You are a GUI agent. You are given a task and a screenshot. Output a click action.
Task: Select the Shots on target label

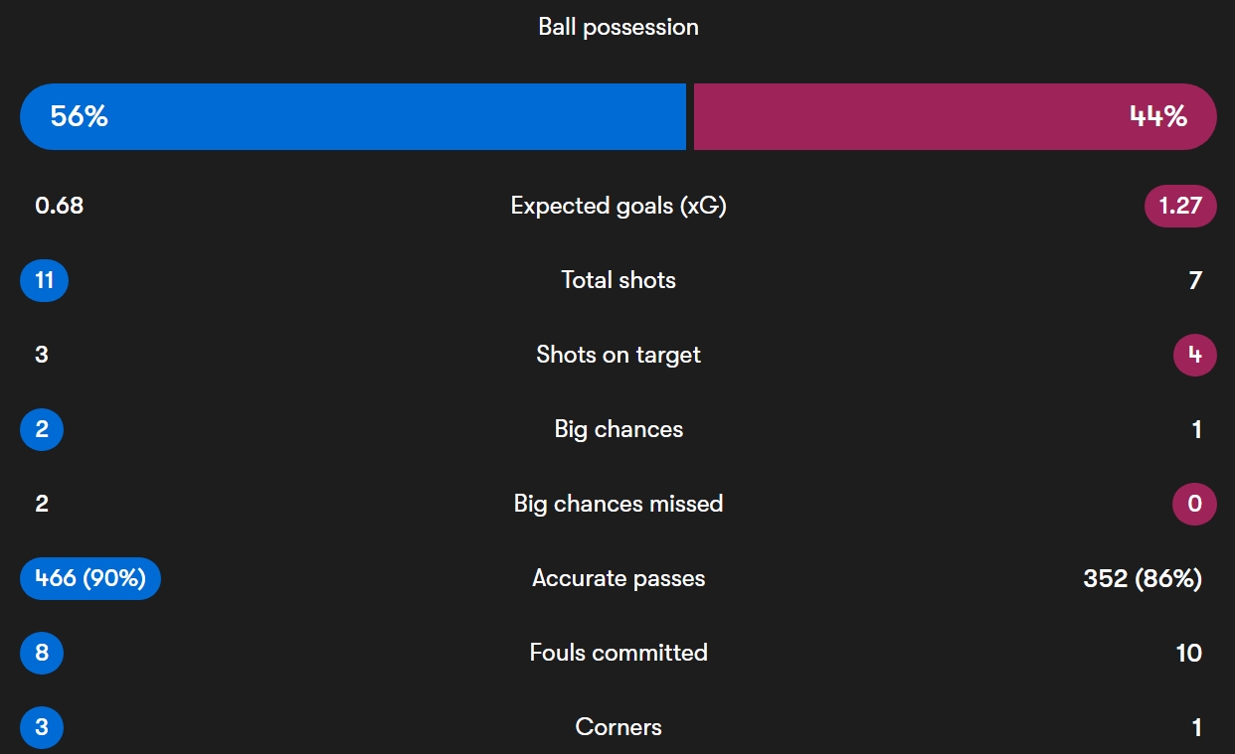point(618,355)
